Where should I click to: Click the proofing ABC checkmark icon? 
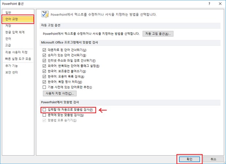(45, 14)
